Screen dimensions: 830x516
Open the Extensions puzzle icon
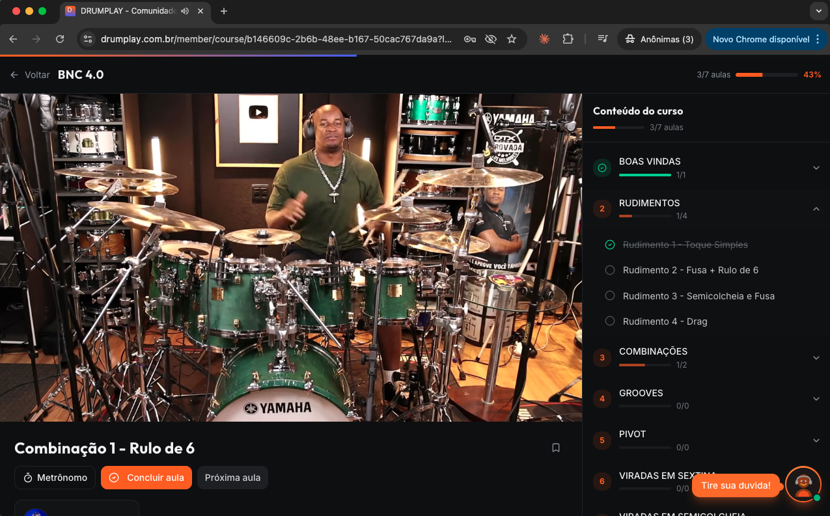tap(568, 39)
